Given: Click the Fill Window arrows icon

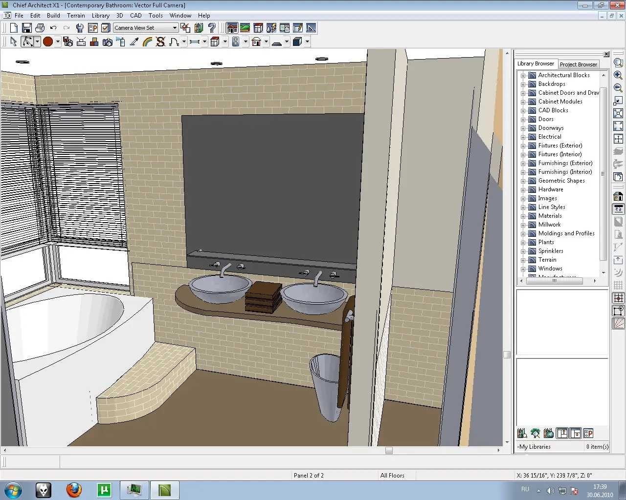Looking at the screenshot, I should click(618, 113).
